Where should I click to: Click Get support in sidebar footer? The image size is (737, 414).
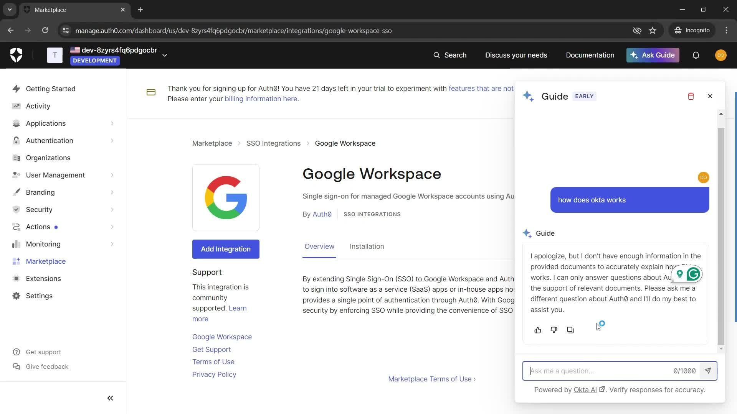tap(43, 352)
